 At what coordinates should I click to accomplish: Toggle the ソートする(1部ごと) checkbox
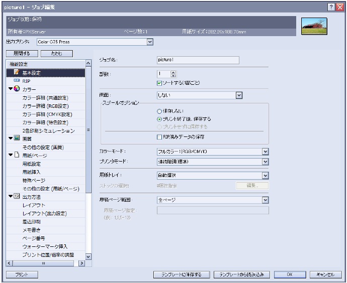tap(159, 82)
